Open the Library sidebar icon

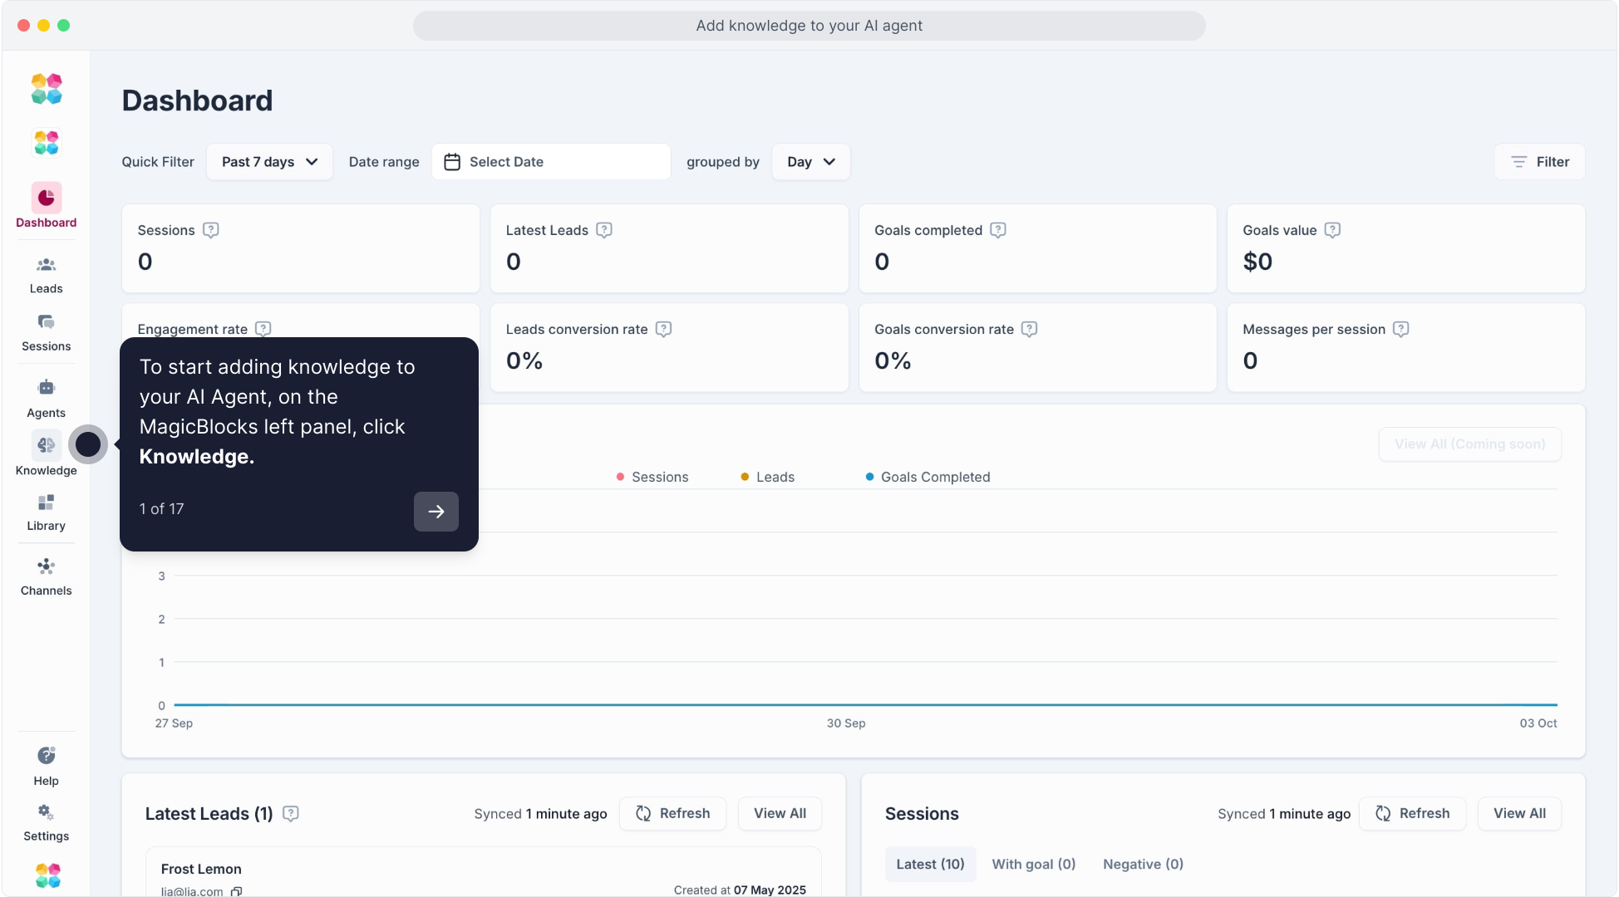(x=46, y=503)
